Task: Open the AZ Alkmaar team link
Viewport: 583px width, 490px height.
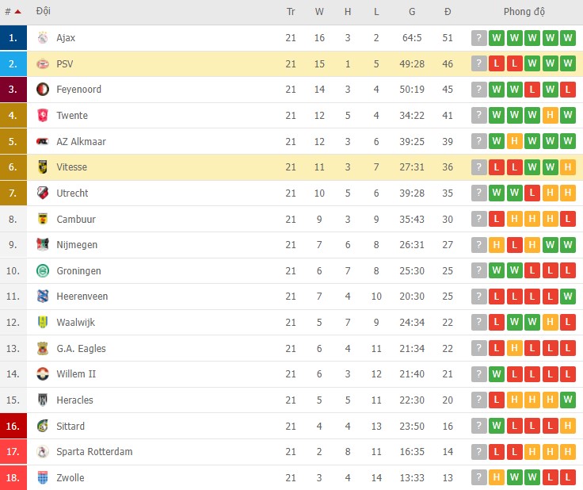Action: (x=81, y=142)
